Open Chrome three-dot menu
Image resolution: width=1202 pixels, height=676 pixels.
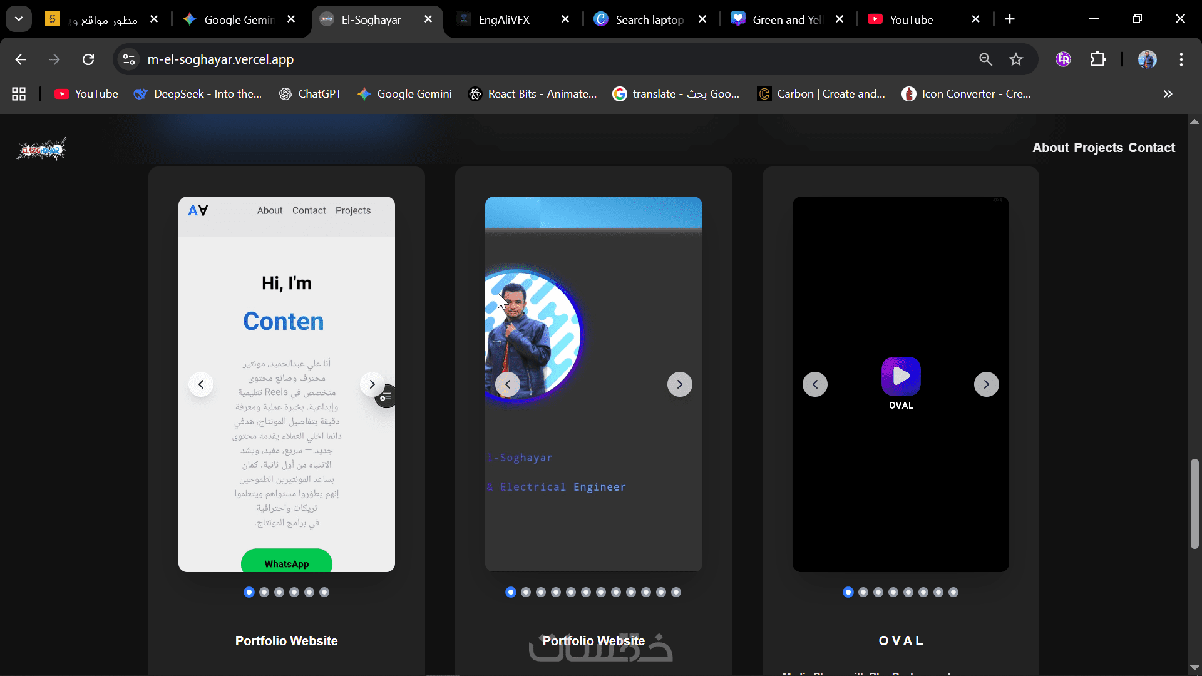[x=1181, y=59]
